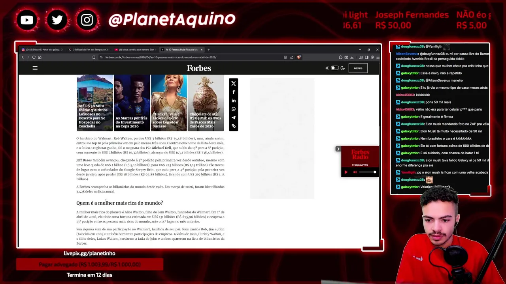Viewport: 506px width, 284px height.
Task: Open the browser sidebar panel icon
Action: point(366,57)
